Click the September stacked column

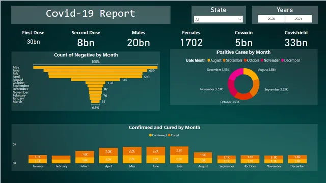[x=226, y=159]
